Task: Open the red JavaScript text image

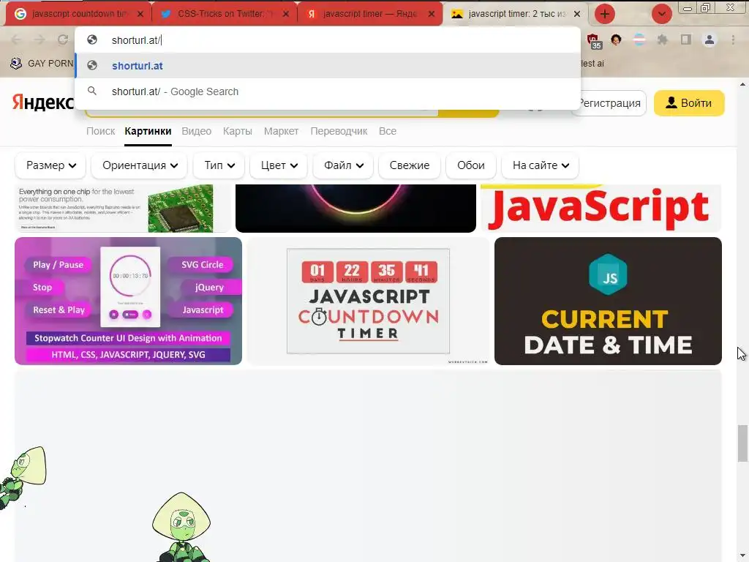Action: point(601,209)
